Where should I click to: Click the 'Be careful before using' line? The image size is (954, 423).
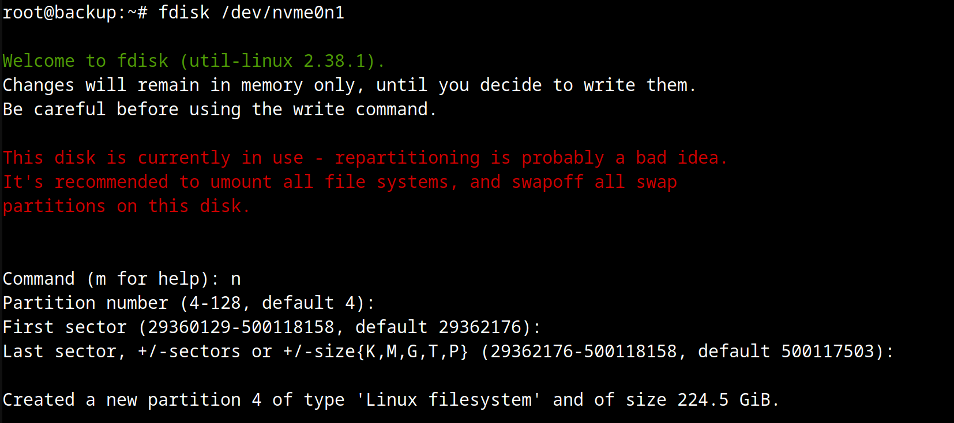(x=219, y=109)
